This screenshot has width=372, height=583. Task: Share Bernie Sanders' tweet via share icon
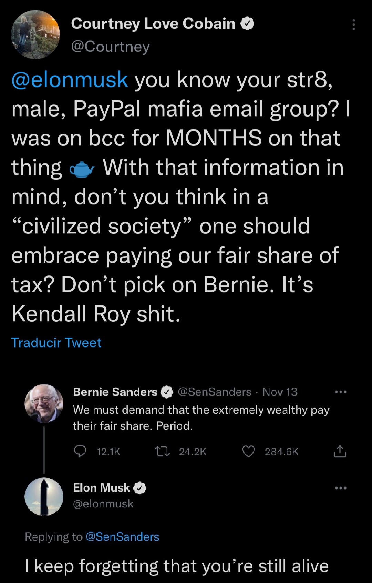340,451
